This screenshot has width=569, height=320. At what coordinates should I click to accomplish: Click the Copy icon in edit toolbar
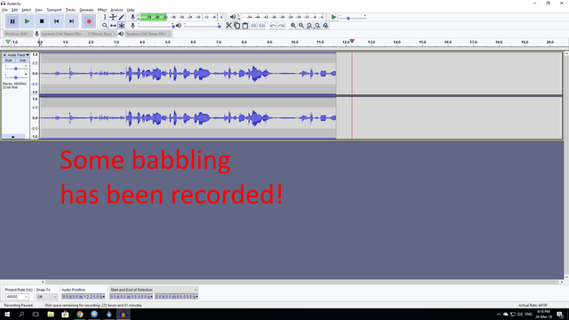[x=237, y=26]
